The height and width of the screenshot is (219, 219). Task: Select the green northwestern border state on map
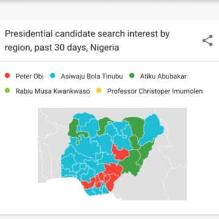74,129
